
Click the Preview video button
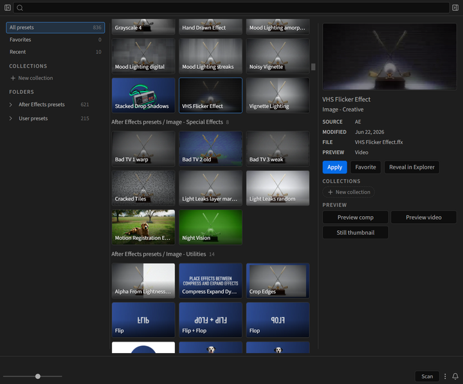[423, 217]
